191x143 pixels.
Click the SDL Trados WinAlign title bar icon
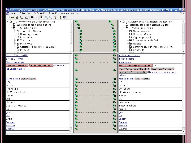click(x=8, y=10)
